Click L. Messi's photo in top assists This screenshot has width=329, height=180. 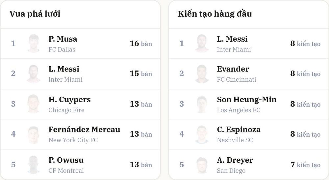click(x=202, y=44)
